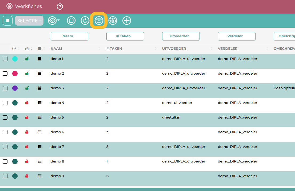Tick the checkbox for demo 5
This screenshot has height=191, width=295.
point(5,117)
